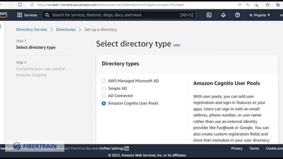Open the Info link beside the heading

click(177, 45)
